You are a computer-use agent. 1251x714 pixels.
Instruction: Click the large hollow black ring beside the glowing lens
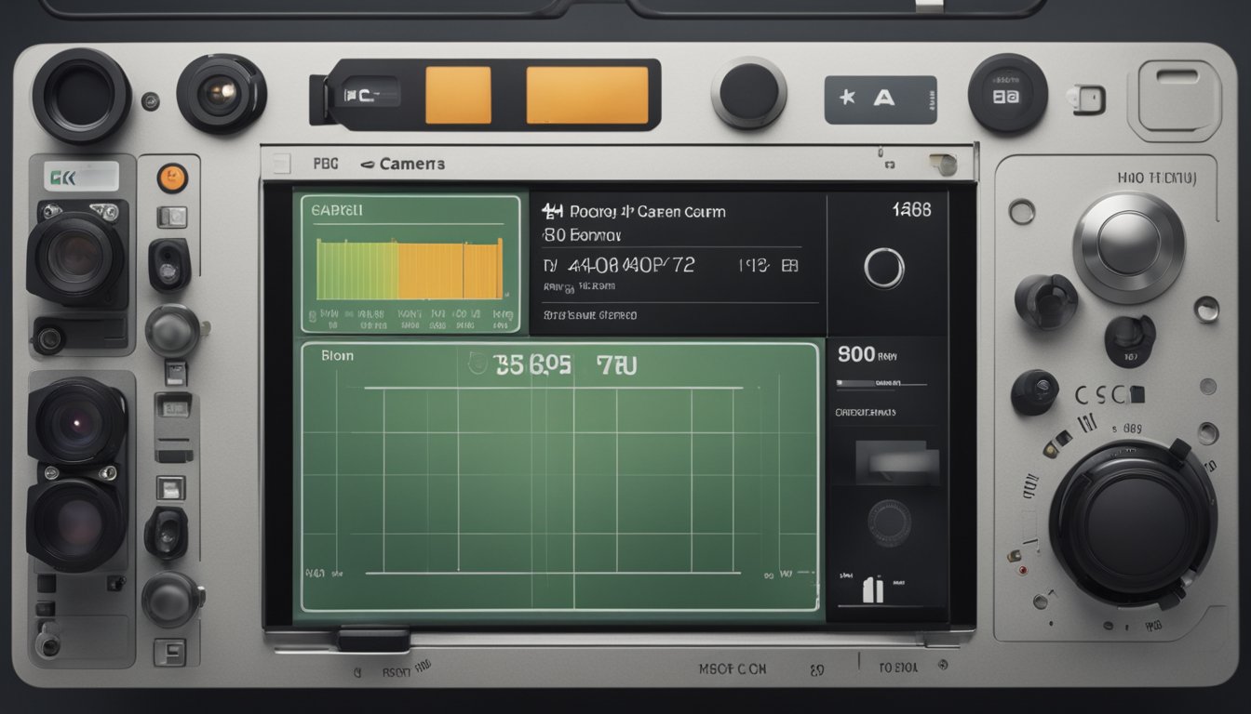click(82, 95)
